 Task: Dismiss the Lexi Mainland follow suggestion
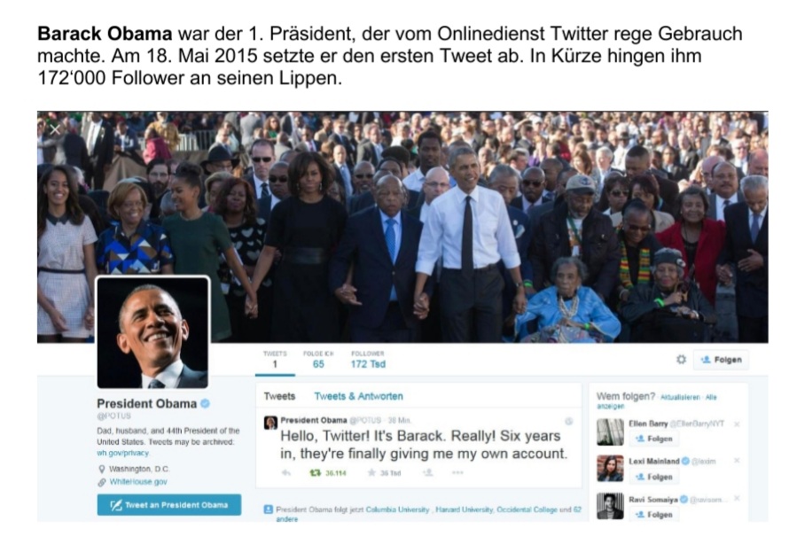click(737, 461)
